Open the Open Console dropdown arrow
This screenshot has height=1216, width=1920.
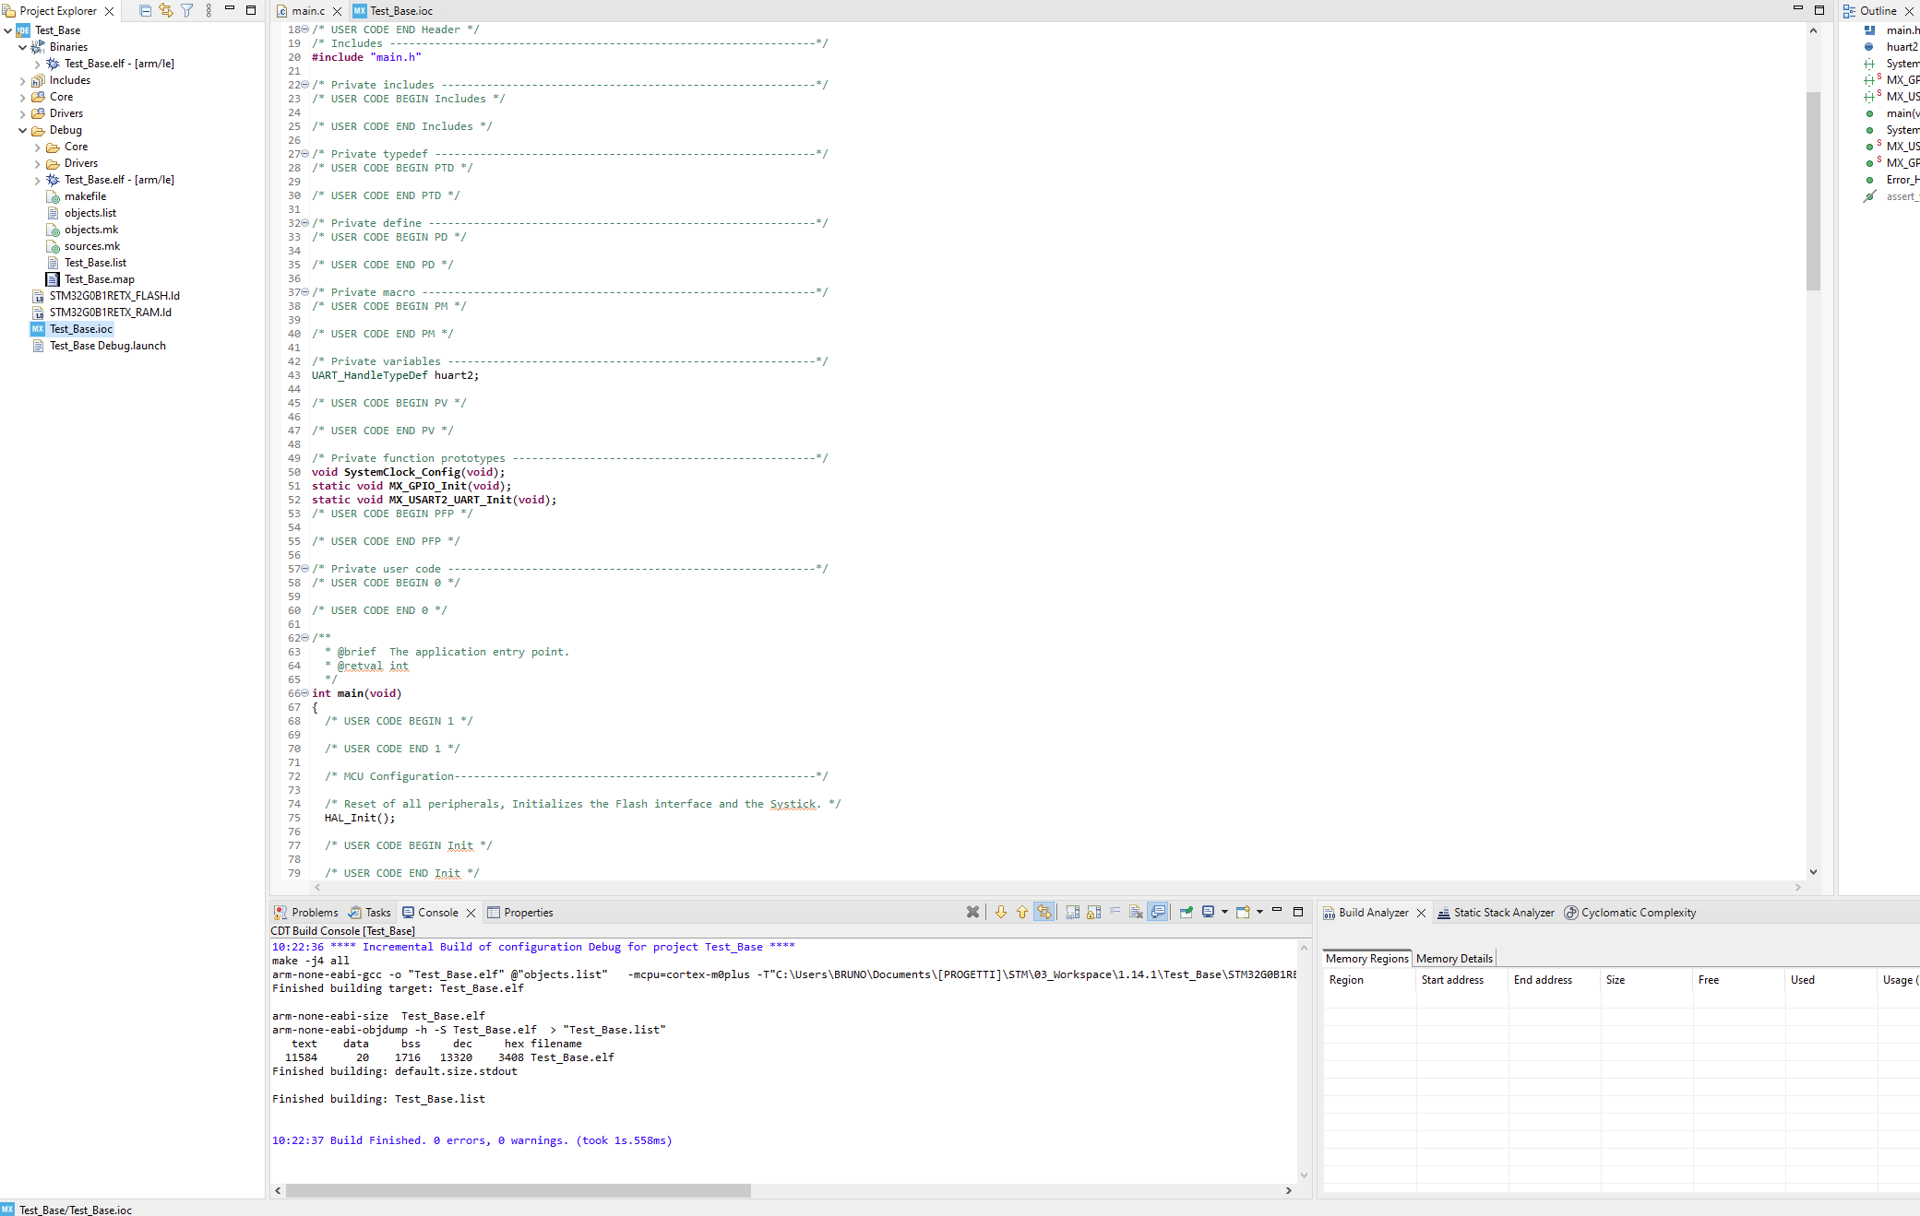[x=1259, y=912]
